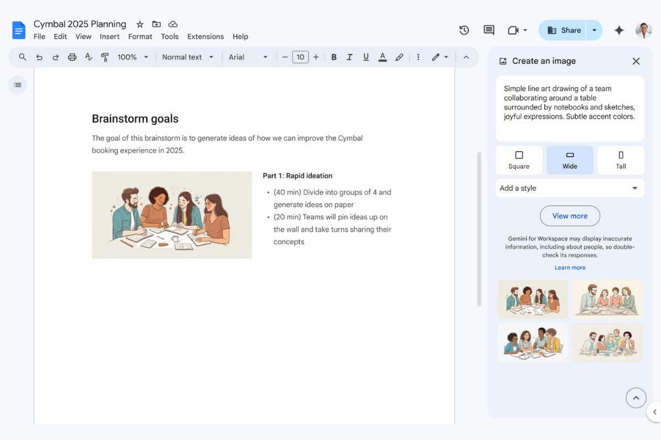
Task: Select the Square aspect ratio option
Action: (518, 160)
